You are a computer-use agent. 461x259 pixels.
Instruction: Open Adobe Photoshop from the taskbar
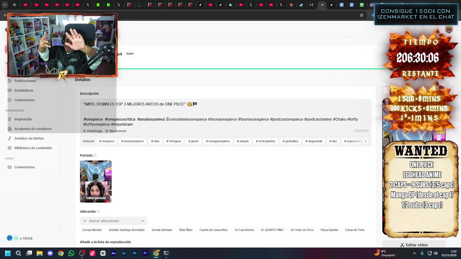coord(135,253)
